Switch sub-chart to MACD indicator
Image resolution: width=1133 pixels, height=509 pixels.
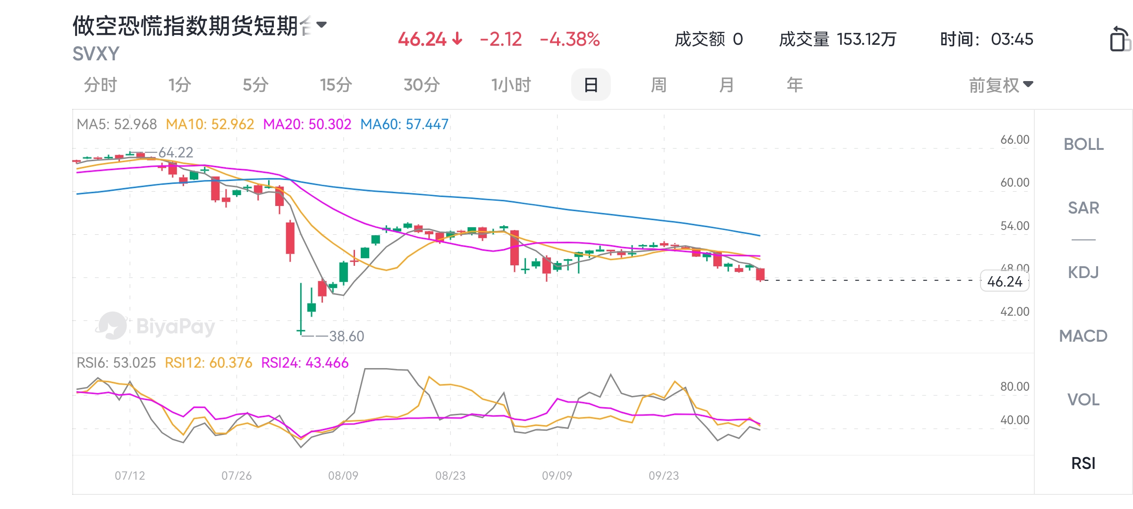tap(1083, 336)
